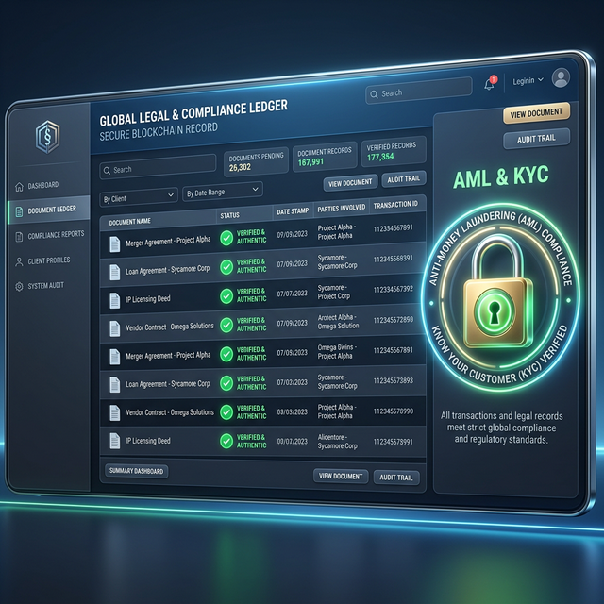Click the System Audit gear icon
This screenshot has height=604, width=604.
pos(19,287)
